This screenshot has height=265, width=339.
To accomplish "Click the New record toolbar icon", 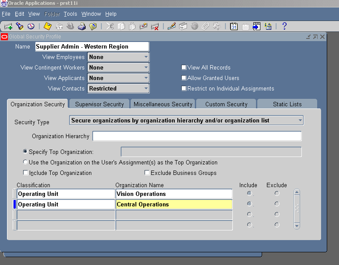I will point(8,26).
